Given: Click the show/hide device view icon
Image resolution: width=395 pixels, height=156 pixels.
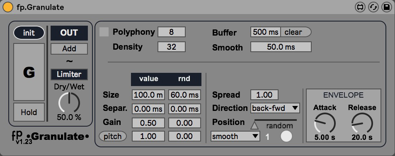Looking at the screenshot, I should (360, 7).
